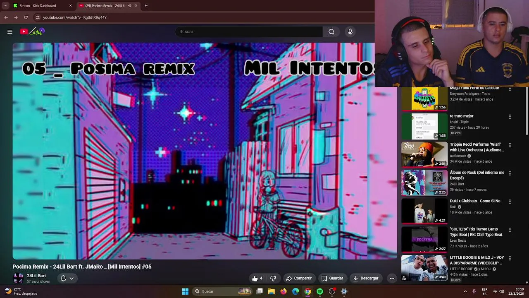
Task: Click the magnifier search button
Action: [331, 31]
